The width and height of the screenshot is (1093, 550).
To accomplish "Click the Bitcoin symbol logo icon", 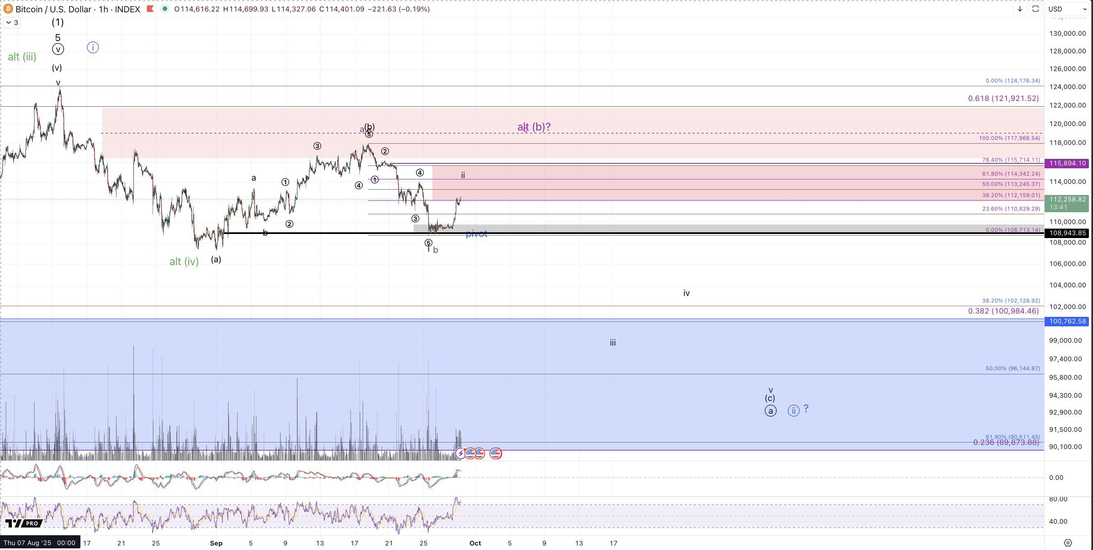I will coord(8,9).
